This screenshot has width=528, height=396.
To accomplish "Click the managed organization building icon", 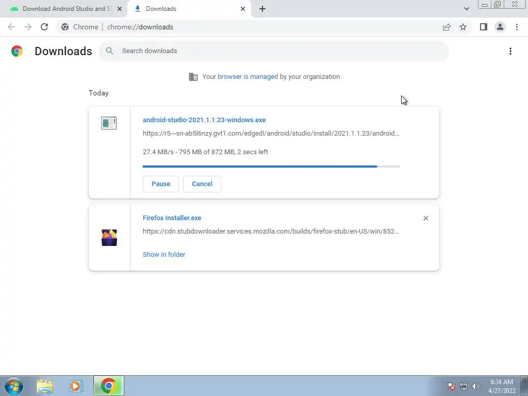I will click(x=193, y=77).
